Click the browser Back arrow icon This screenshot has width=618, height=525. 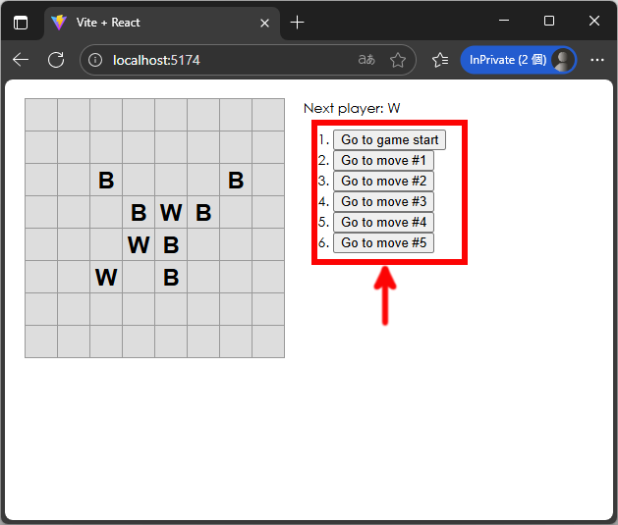tap(21, 60)
